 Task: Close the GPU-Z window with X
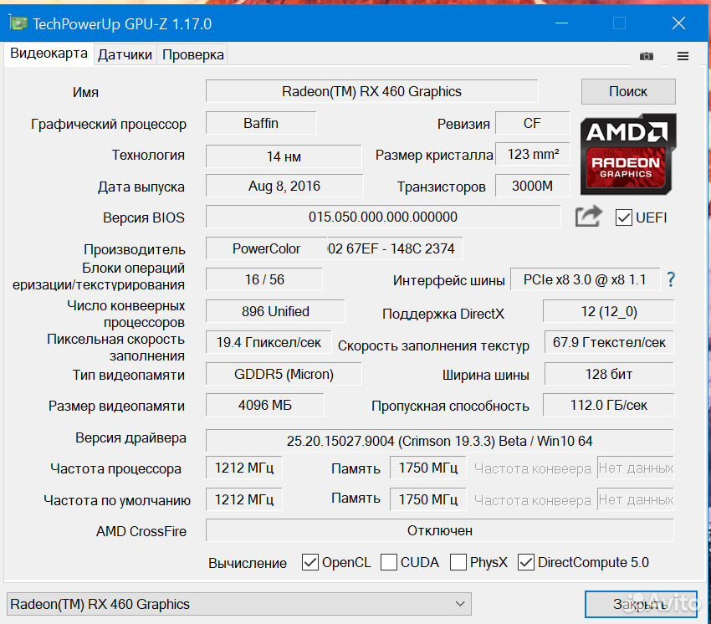point(678,23)
